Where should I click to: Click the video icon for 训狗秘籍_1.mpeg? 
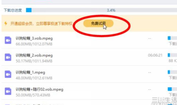(8, 74)
